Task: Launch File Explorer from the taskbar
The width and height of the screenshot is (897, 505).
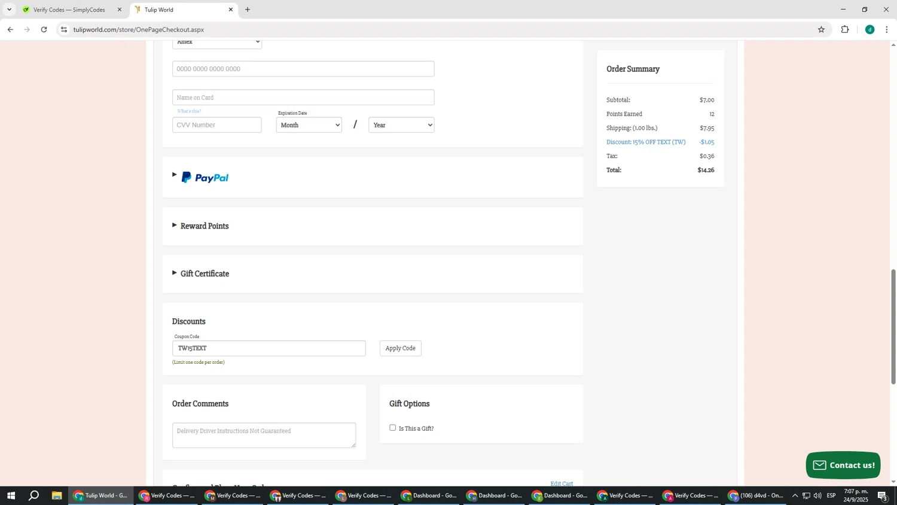Action: (57, 495)
